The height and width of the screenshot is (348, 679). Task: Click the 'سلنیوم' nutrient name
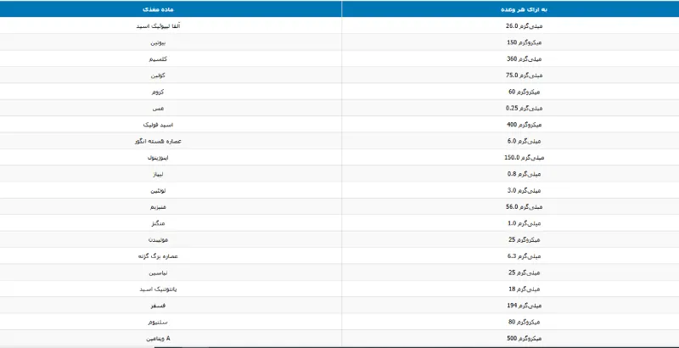pos(158,322)
